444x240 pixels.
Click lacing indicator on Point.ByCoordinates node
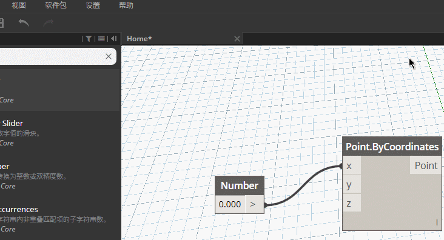tap(437, 223)
